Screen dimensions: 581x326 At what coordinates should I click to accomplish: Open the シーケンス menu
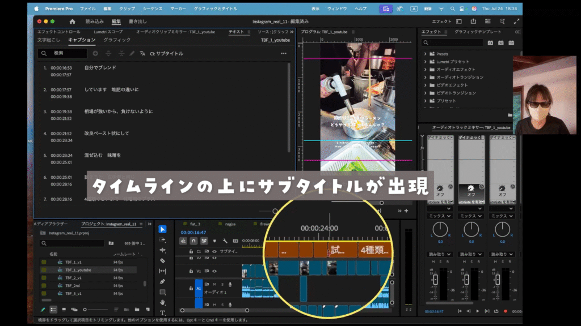[x=153, y=8]
